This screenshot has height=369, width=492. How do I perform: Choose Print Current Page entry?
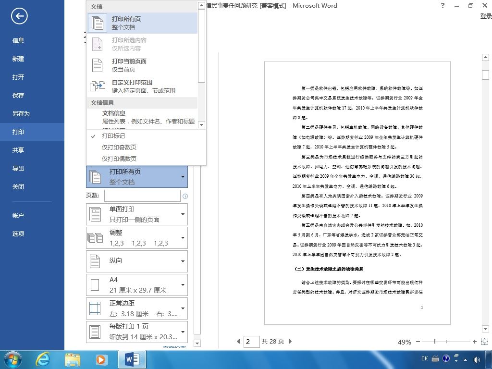[142, 65]
